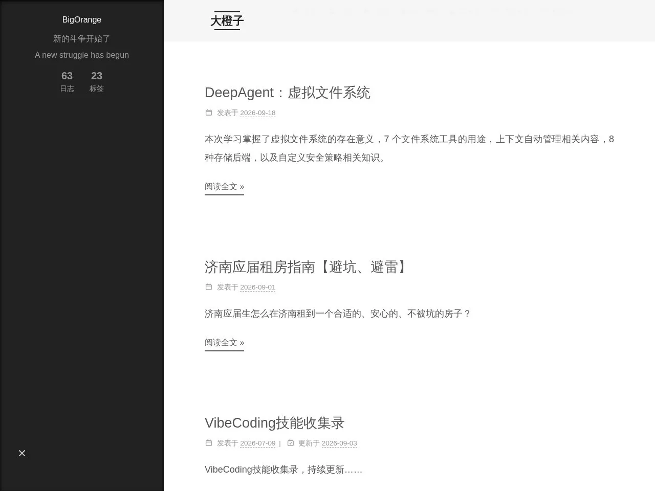Image resolution: width=655 pixels, height=491 pixels.
Task: Click the updated date 2026-09-03
Action: (339, 443)
